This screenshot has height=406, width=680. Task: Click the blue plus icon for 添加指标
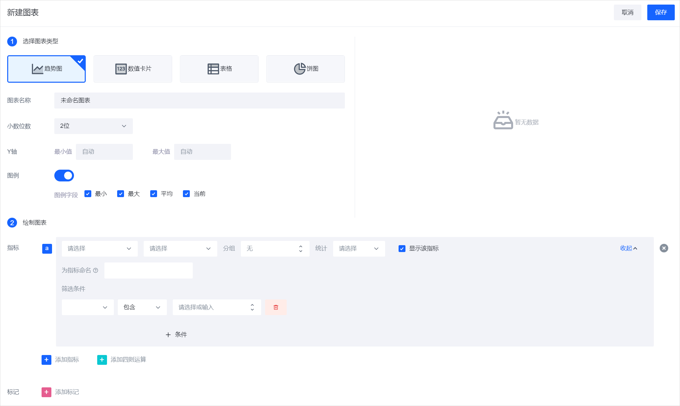tap(46, 360)
